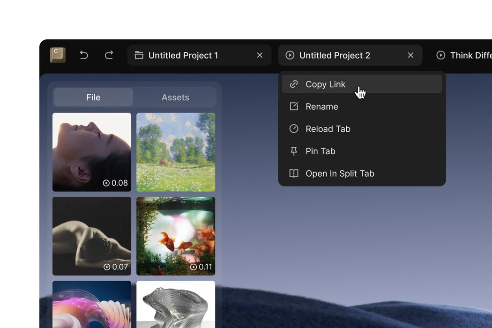Choose Copy Link from the context menu
The image size is (492, 328).
(362, 84)
